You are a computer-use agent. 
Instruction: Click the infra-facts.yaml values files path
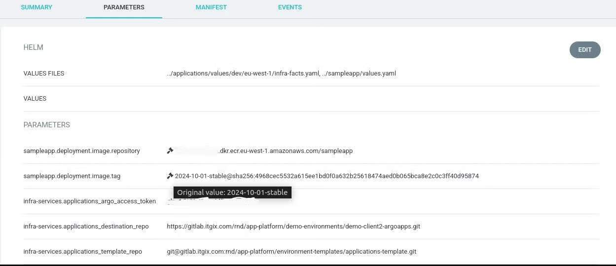(x=243, y=74)
